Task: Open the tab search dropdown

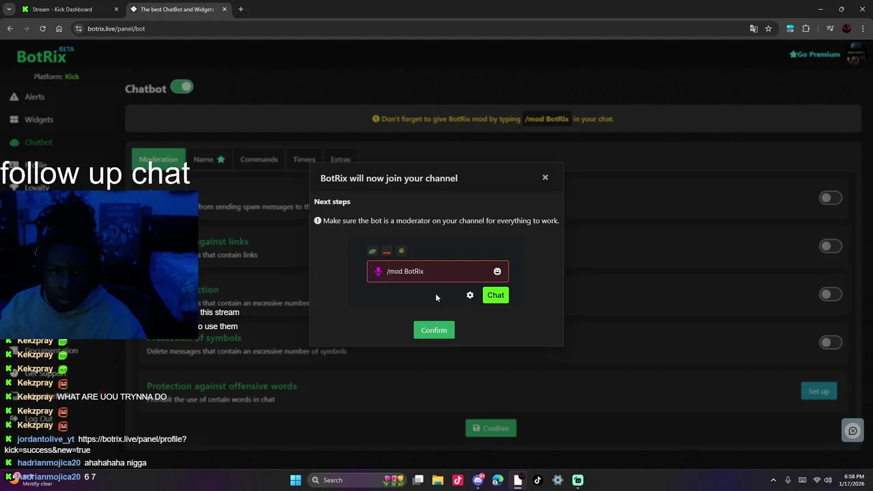Action: (x=9, y=10)
